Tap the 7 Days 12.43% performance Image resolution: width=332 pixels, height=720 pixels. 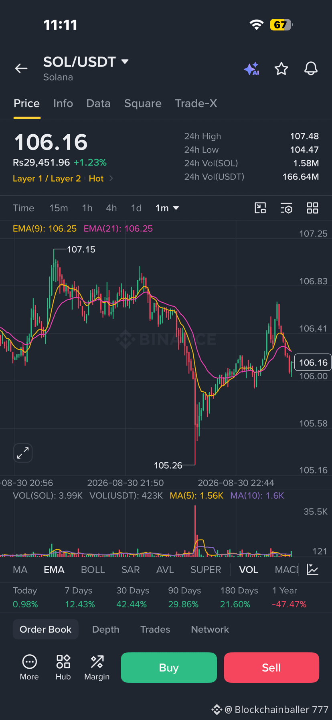coord(80,597)
